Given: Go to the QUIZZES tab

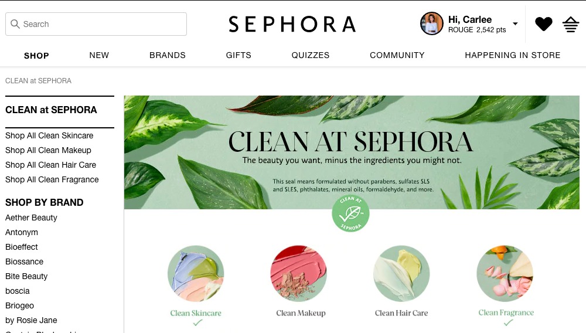Looking at the screenshot, I should click(311, 55).
